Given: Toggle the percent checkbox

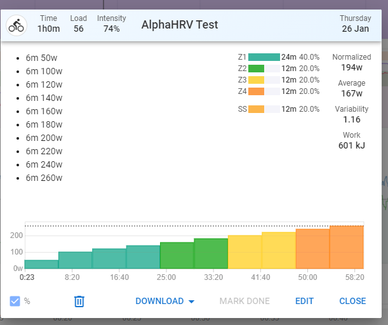Looking at the screenshot, I should coord(15,302).
